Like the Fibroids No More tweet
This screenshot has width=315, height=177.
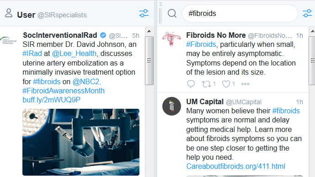pyautogui.click(x=229, y=84)
